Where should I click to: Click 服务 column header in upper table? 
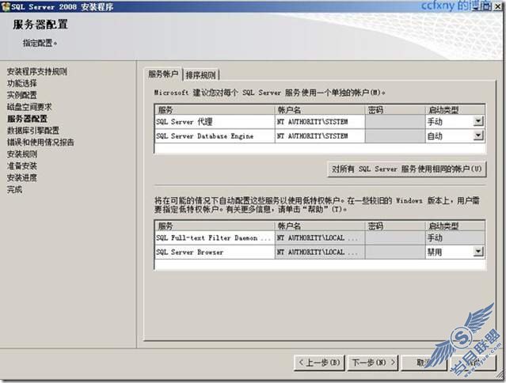click(x=215, y=110)
